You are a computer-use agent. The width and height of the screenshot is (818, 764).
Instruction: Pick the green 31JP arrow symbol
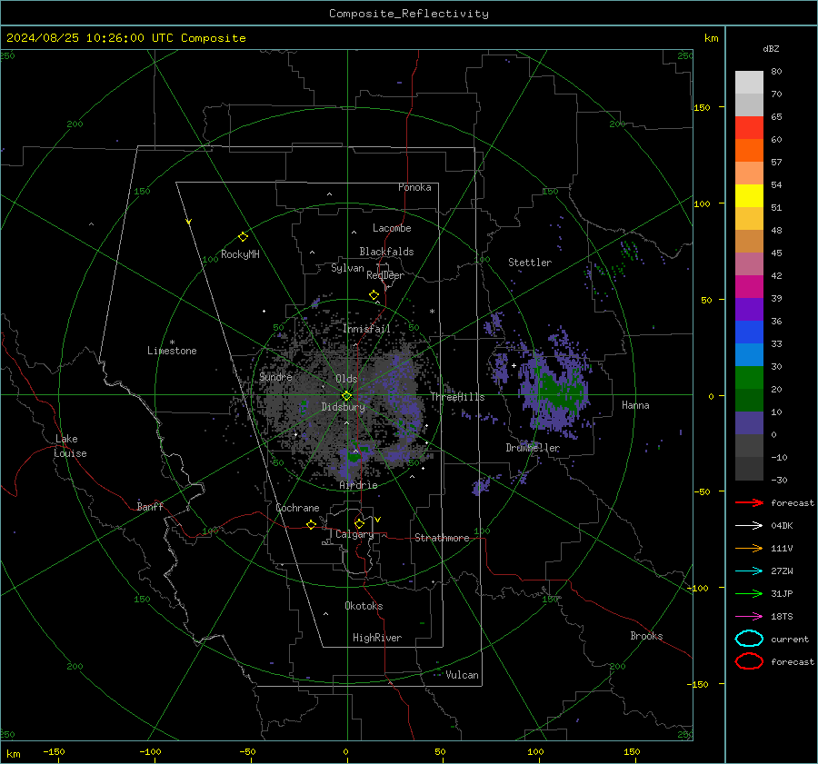pos(749,593)
